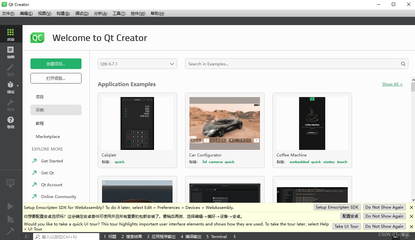Open the Qt Account link
Viewport: 415px width, 240px height.
coord(52,185)
